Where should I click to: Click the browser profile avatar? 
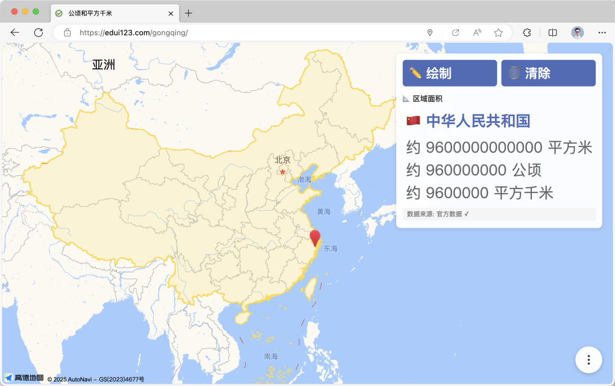(577, 32)
